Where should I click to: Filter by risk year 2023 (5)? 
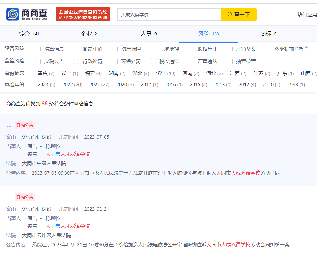(x=47, y=84)
